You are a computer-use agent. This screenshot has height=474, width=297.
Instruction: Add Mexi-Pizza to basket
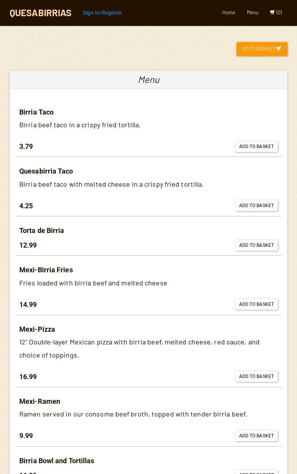pos(256,376)
